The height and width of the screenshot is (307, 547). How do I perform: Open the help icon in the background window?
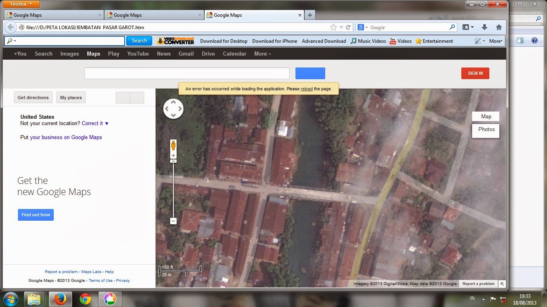(x=534, y=40)
